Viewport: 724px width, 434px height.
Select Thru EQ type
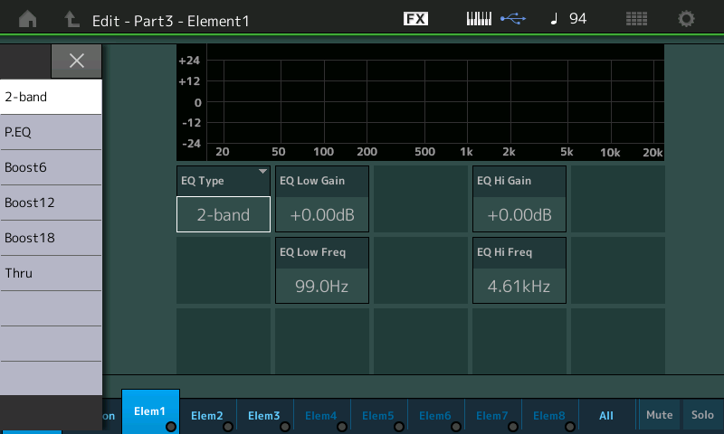51,273
